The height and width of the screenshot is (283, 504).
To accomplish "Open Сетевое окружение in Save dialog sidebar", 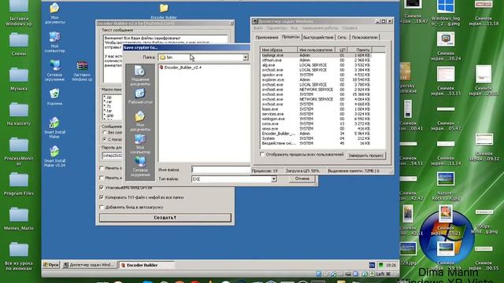I will pos(140,166).
